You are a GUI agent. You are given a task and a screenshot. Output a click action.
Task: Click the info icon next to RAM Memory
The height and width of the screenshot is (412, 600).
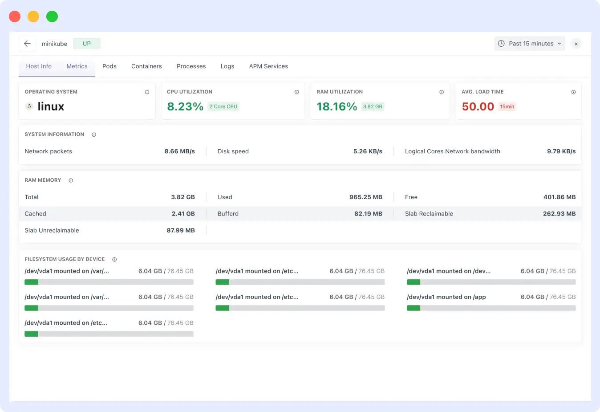70,180
